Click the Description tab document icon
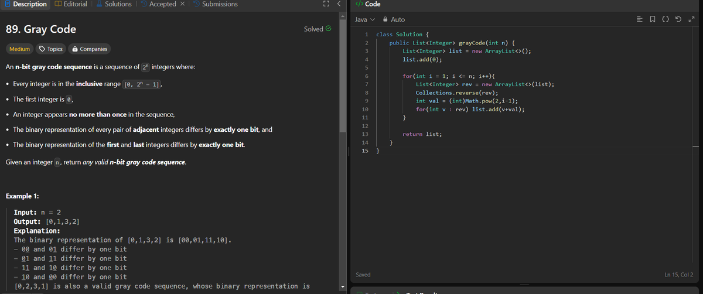Image resolution: width=703 pixels, height=294 pixels. (6, 4)
